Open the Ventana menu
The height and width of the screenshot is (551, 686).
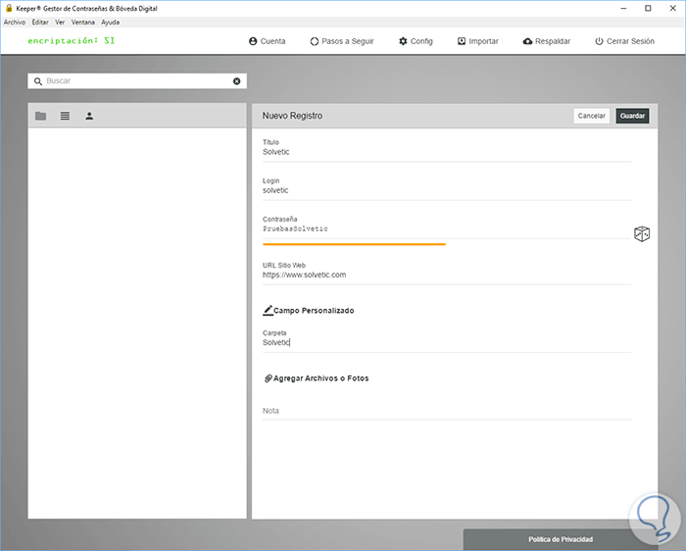point(83,22)
